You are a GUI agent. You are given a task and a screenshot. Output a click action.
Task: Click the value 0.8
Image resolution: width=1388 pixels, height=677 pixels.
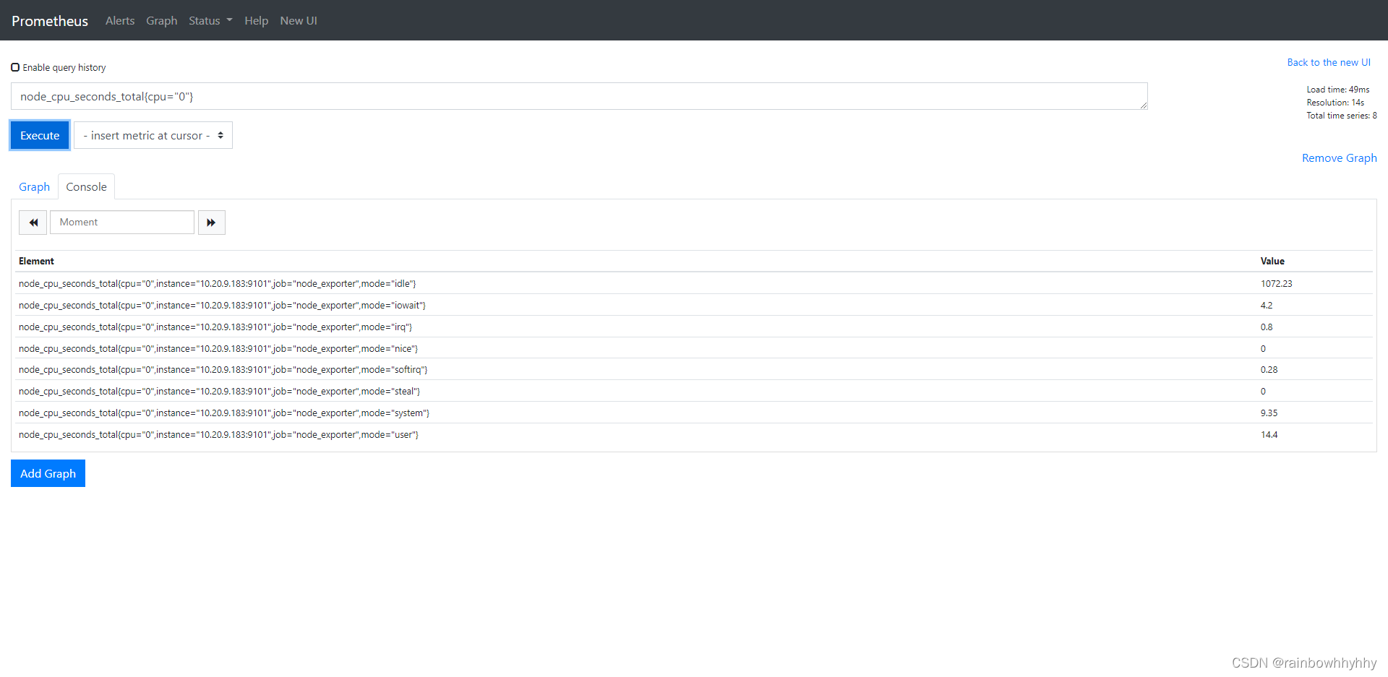click(x=1267, y=327)
